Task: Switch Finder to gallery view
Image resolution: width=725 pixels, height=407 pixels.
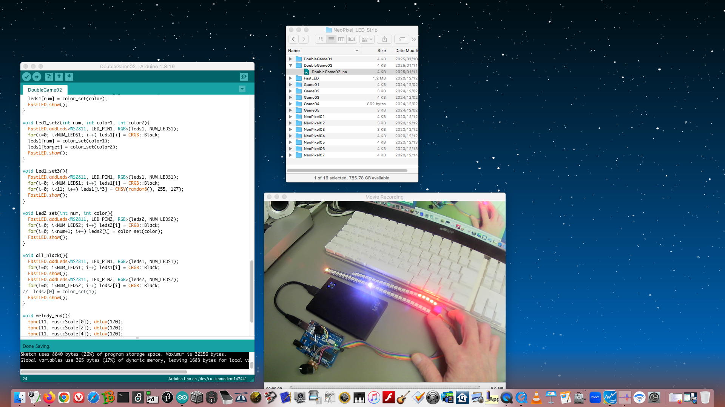Action: tap(352, 39)
